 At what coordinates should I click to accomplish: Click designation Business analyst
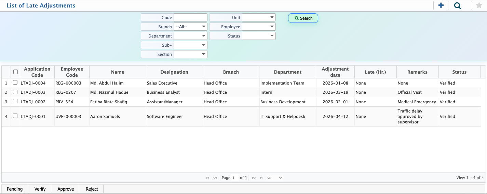163,92
